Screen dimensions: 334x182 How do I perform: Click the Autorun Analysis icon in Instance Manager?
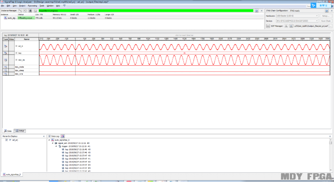[x=25, y=10]
